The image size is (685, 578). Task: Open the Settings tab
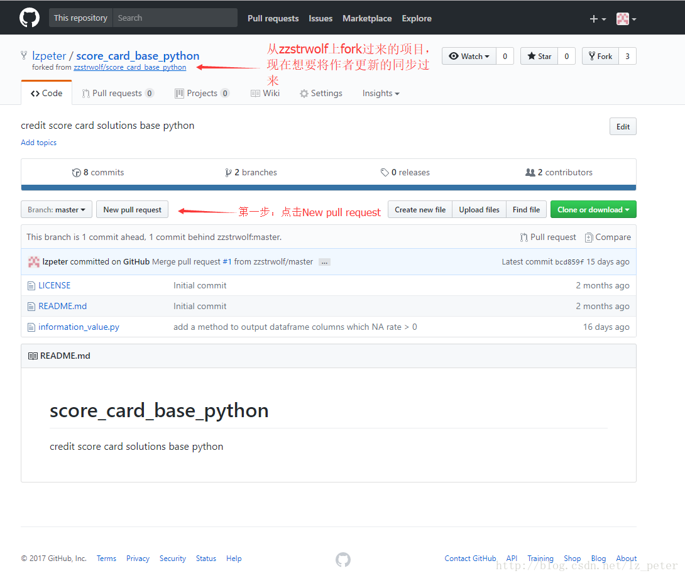coord(321,93)
